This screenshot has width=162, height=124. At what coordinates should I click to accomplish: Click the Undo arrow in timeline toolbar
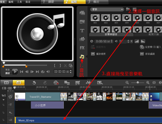tap(34, 83)
